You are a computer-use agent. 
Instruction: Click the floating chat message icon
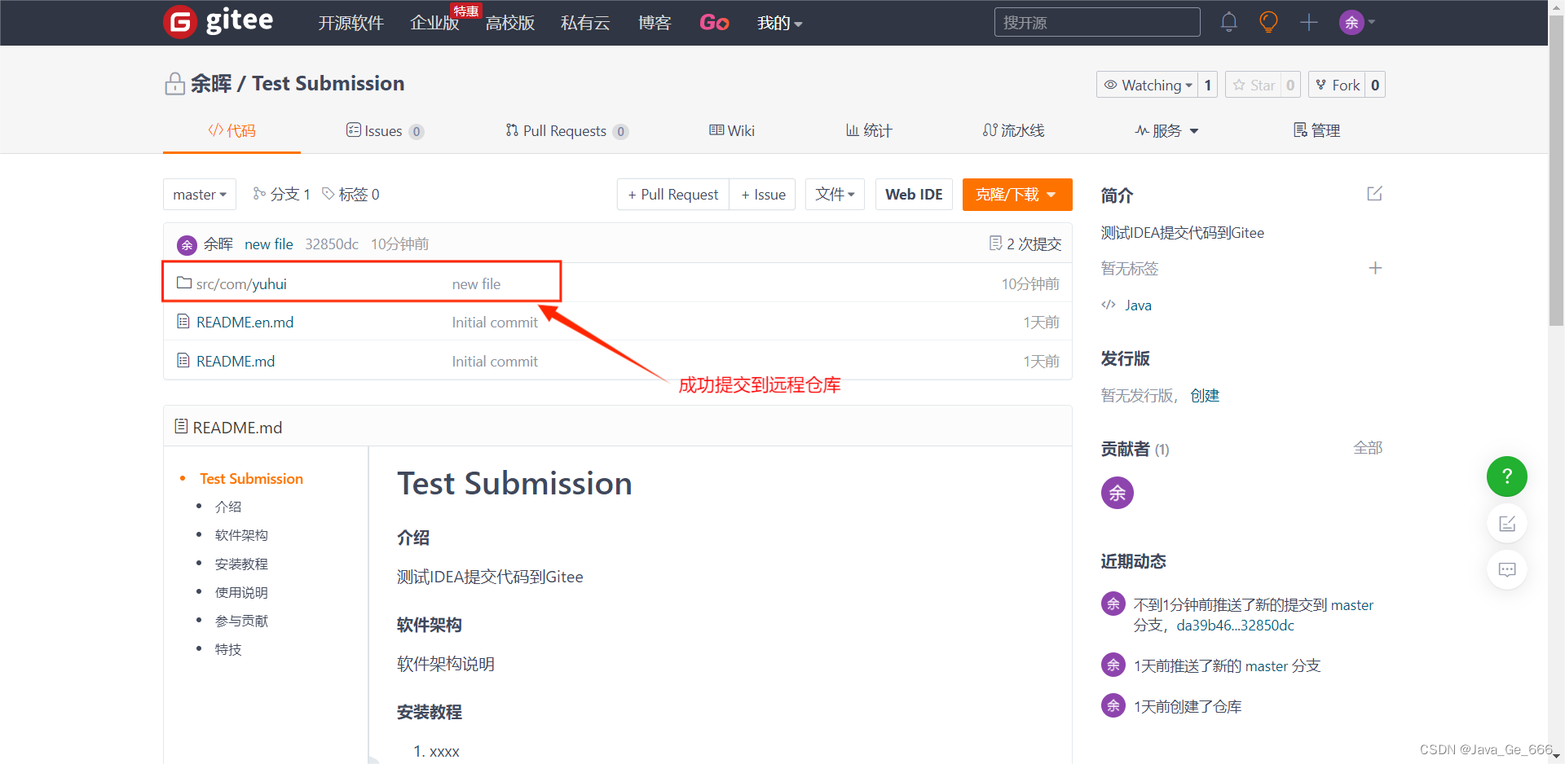1506,569
